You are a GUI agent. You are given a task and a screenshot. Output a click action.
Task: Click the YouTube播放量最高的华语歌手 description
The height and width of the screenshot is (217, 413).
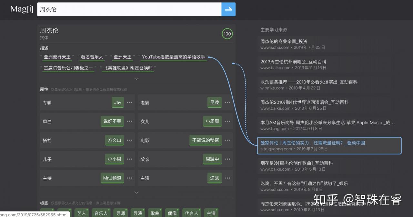coord(173,57)
